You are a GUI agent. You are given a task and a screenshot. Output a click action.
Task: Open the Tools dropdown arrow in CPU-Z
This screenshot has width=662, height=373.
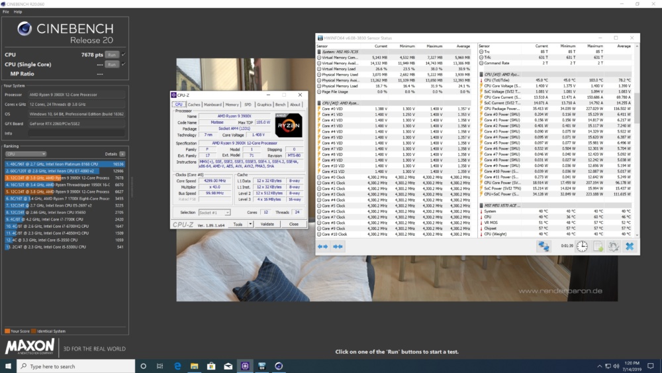click(x=250, y=225)
